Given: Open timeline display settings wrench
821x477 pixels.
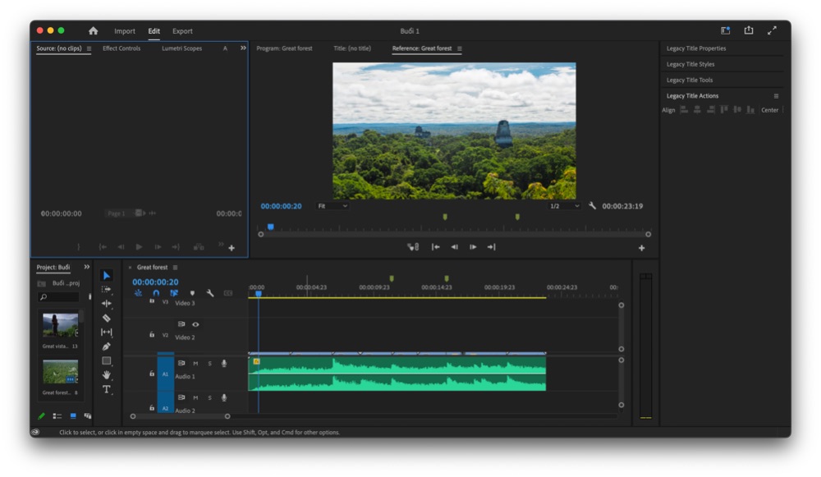Looking at the screenshot, I should coord(210,293).
